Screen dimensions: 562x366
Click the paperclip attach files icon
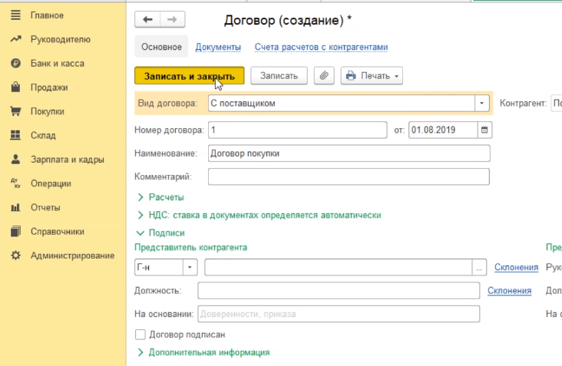click(325, 76)
